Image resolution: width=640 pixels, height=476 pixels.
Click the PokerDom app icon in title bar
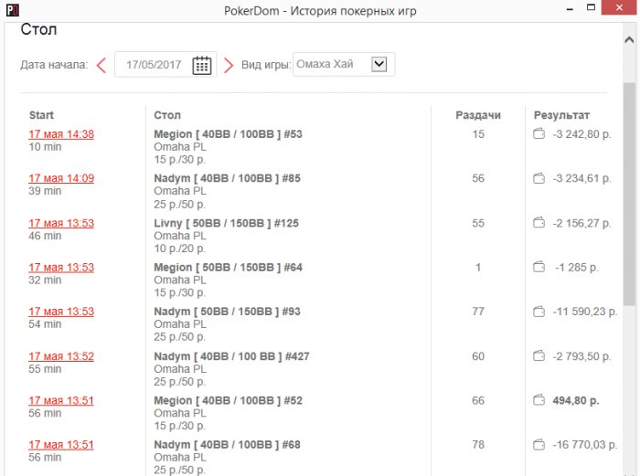(x=10, y=9)
